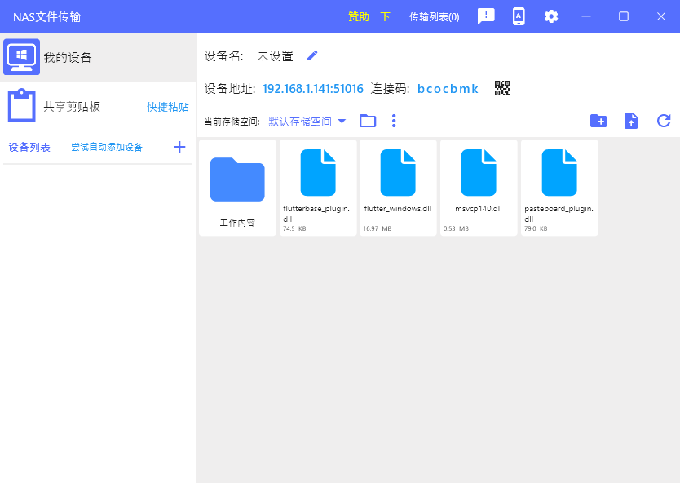
Task: Select 我的设备 in the sidebar
Action: pos(68,57)
